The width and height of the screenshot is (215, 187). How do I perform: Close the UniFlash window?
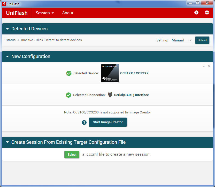(x=207, y=3)
